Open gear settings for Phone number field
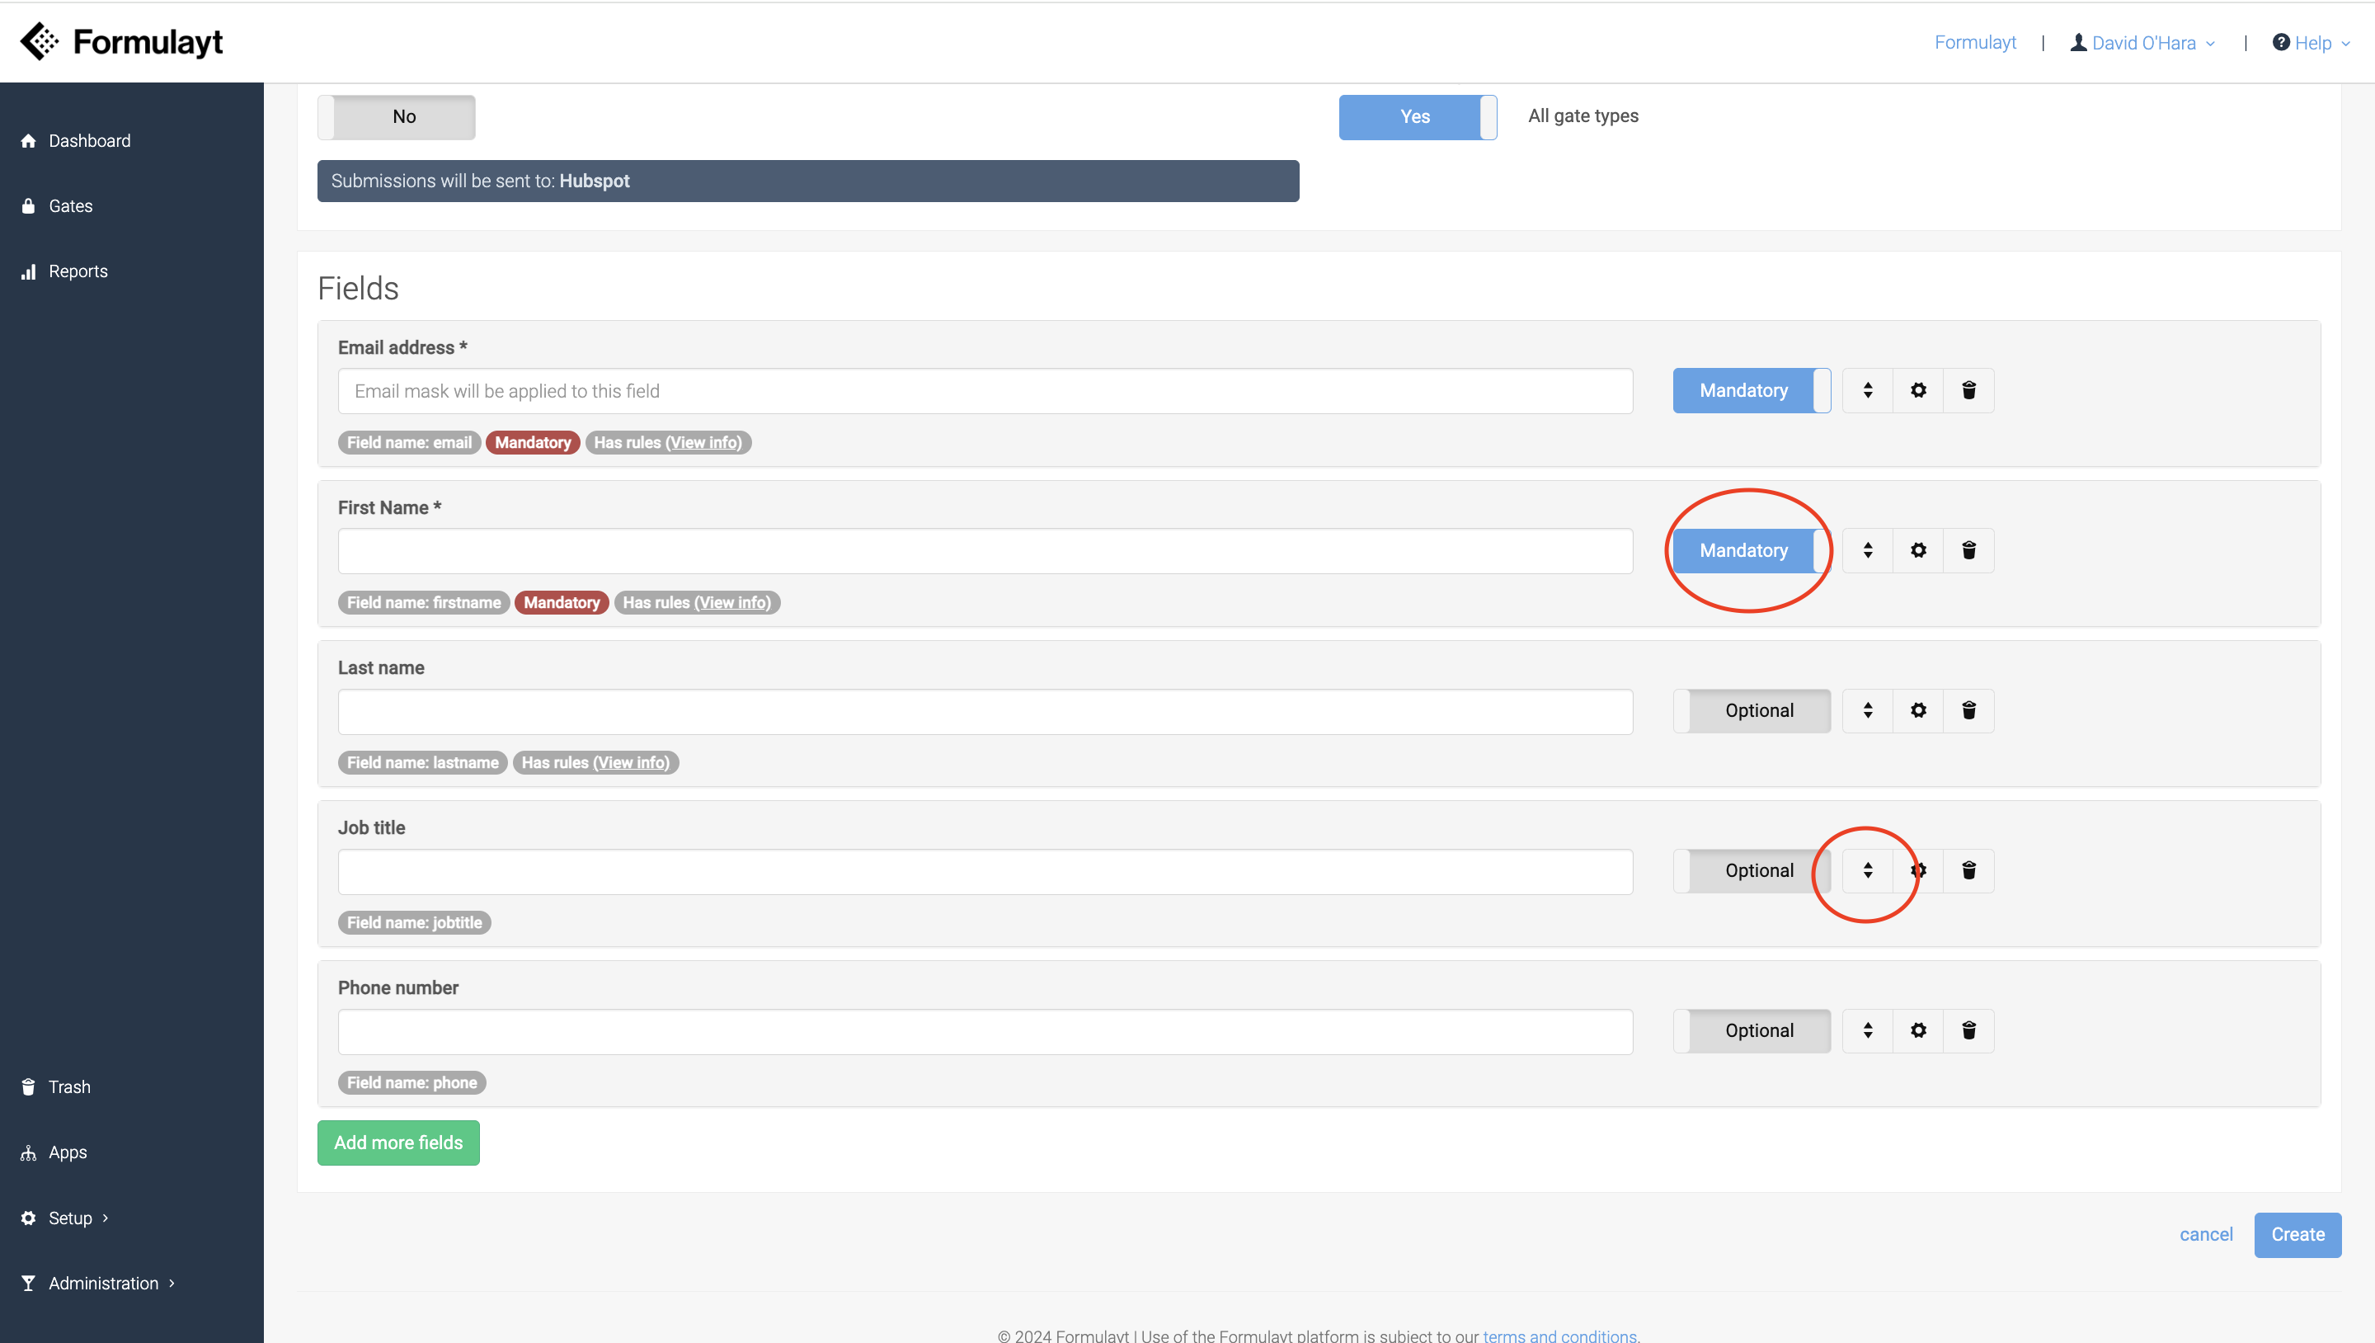The image size is (2375, 1343). (x=1917, y=1030)
